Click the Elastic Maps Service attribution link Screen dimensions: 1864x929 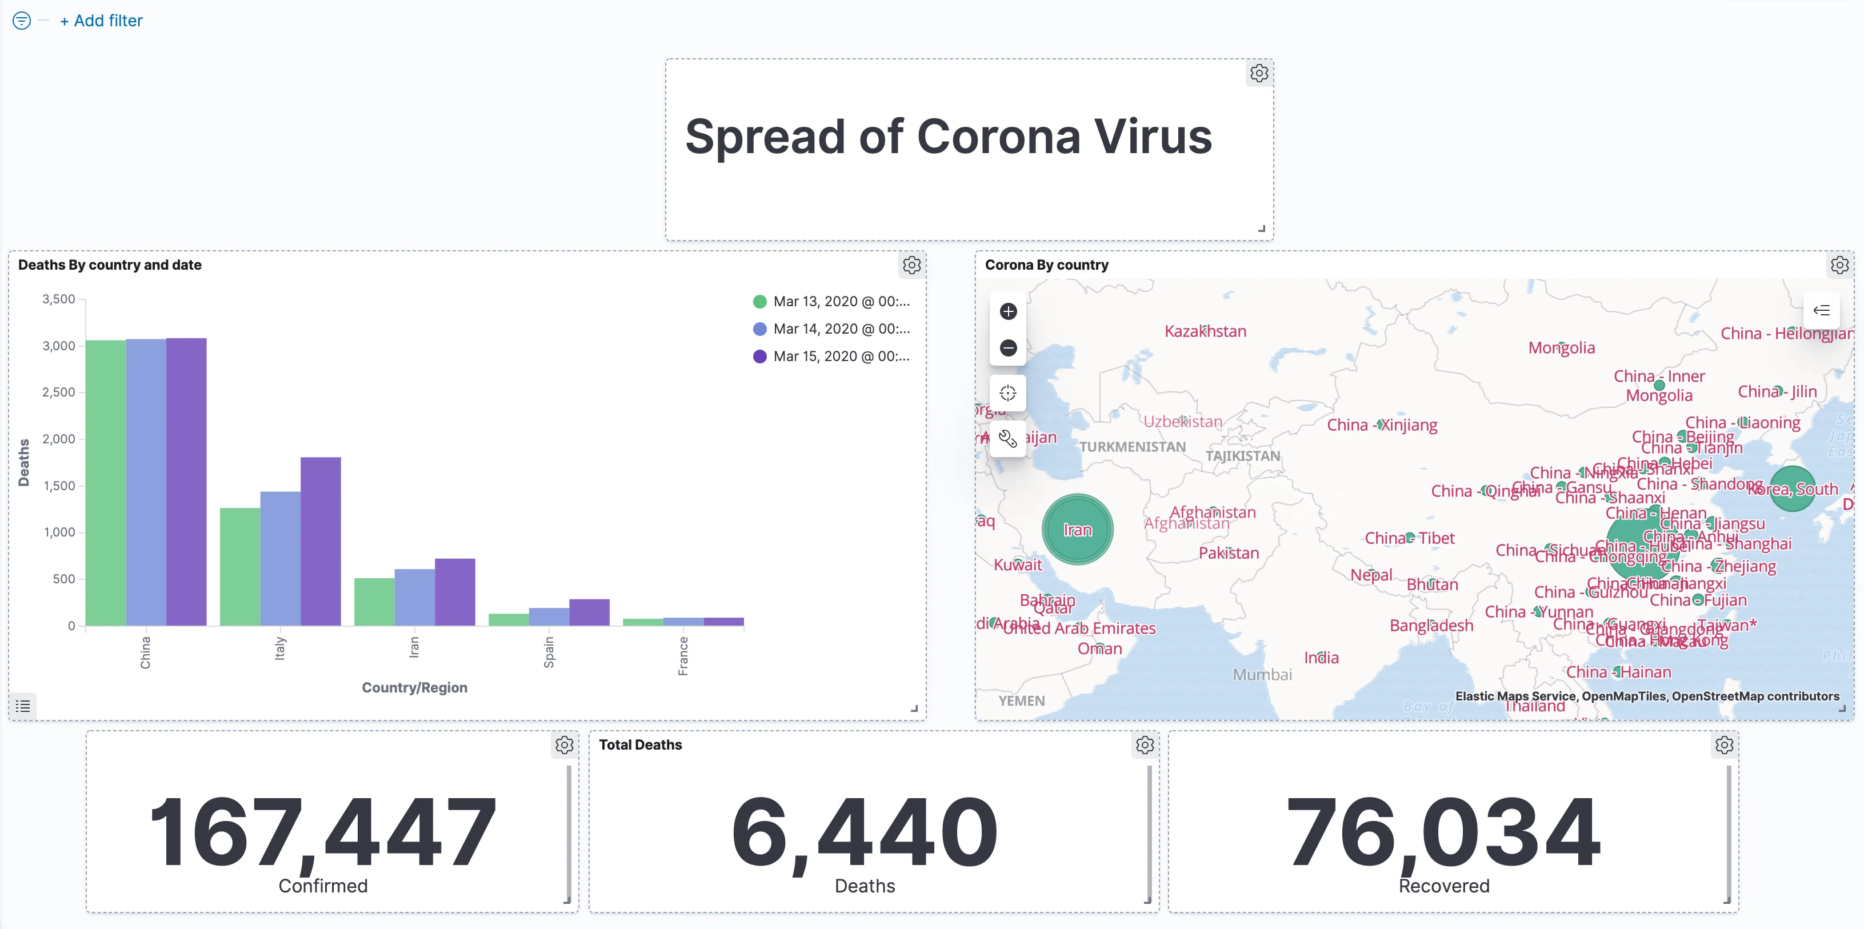pos(1515,696)
